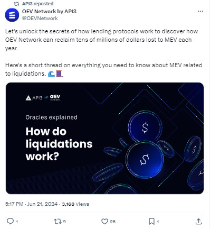Like the tweet with the heart icon
This screenshot has height=228, width=210.
(104, 221)
